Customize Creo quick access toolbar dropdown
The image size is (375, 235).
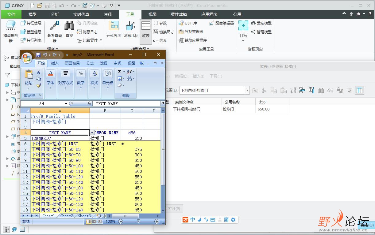point(119,6)
